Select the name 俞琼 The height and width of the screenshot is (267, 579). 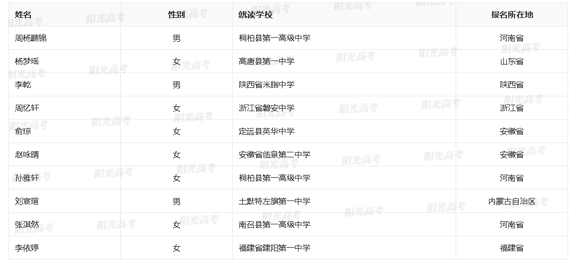pos(23,132)
